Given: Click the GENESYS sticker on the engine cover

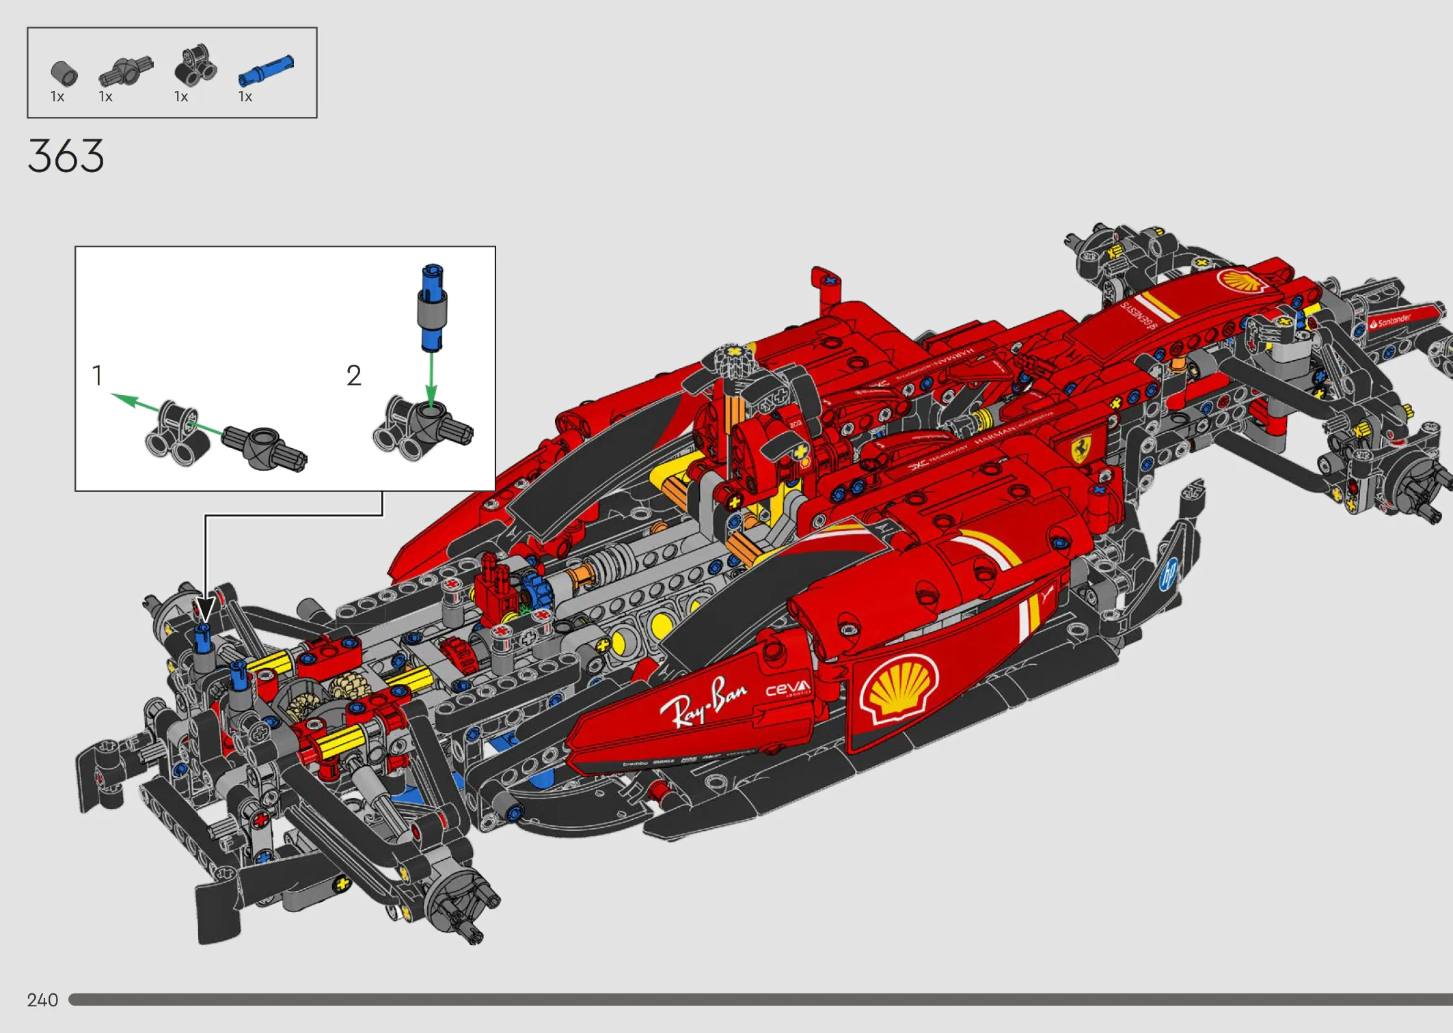Looking at the screenshot, I should coord(1139,315).
